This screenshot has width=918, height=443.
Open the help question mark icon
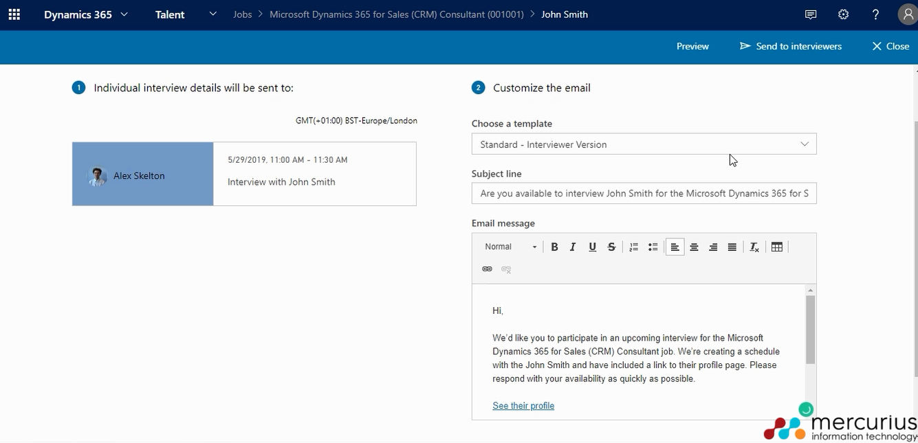tap(875, 14)
